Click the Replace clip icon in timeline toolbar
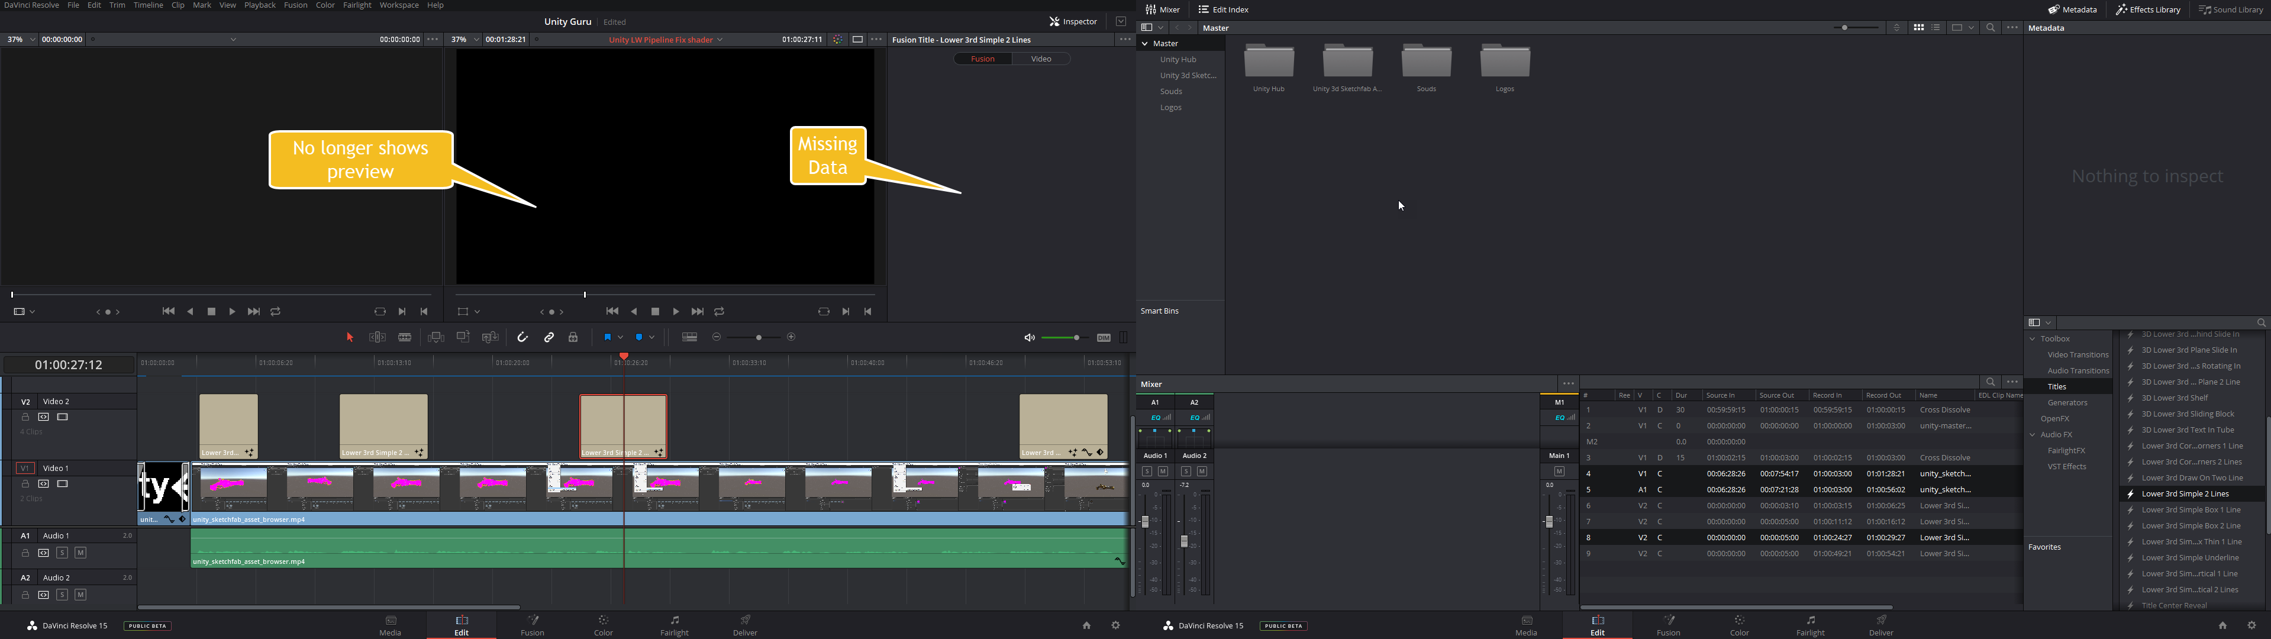2271x639 pixels. pos(491,338)
